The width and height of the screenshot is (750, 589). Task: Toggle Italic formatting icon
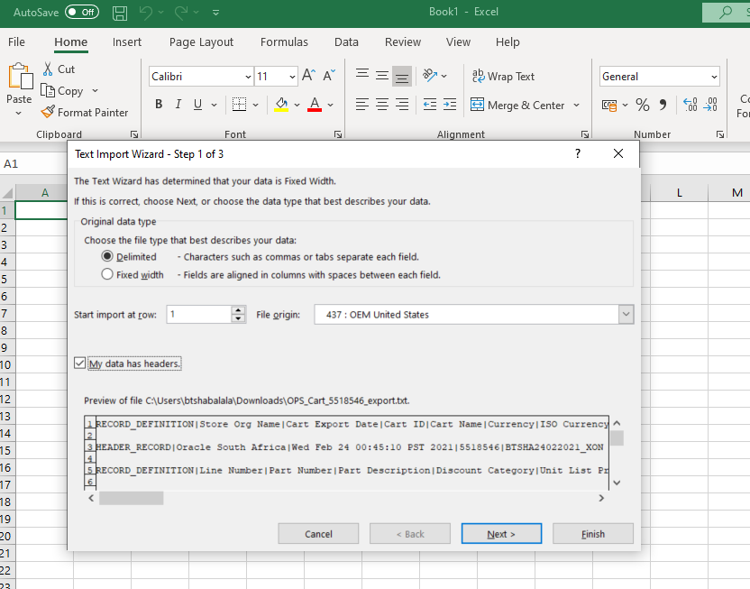click(x=178, y=105)
